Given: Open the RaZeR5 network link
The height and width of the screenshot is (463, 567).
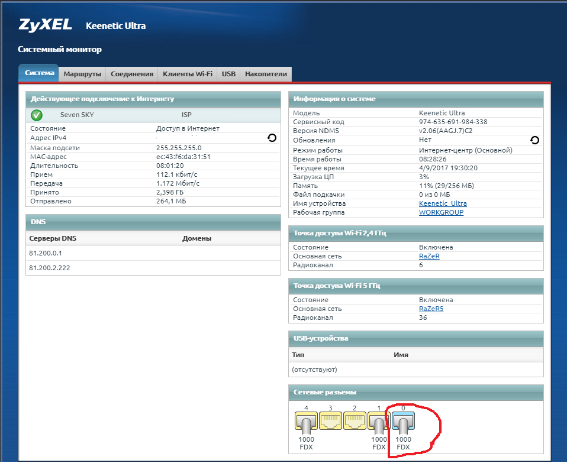Looking at the screenshot, I should 431,309.
